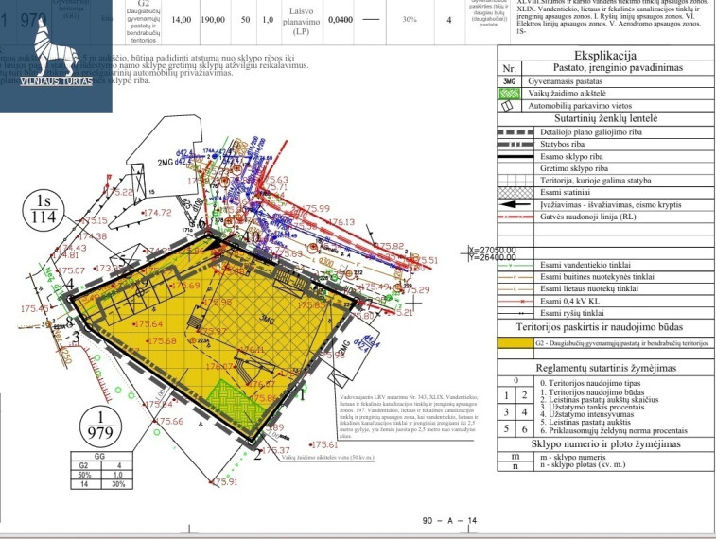The image size is (716, 539).
Task: Click 'Detaliojo plano galiojimo riba' text
Action: [591, 132]
